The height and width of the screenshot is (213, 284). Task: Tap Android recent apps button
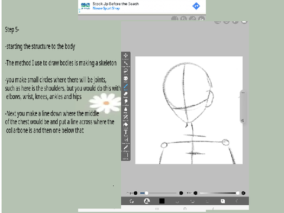click(x=157, y=209)
